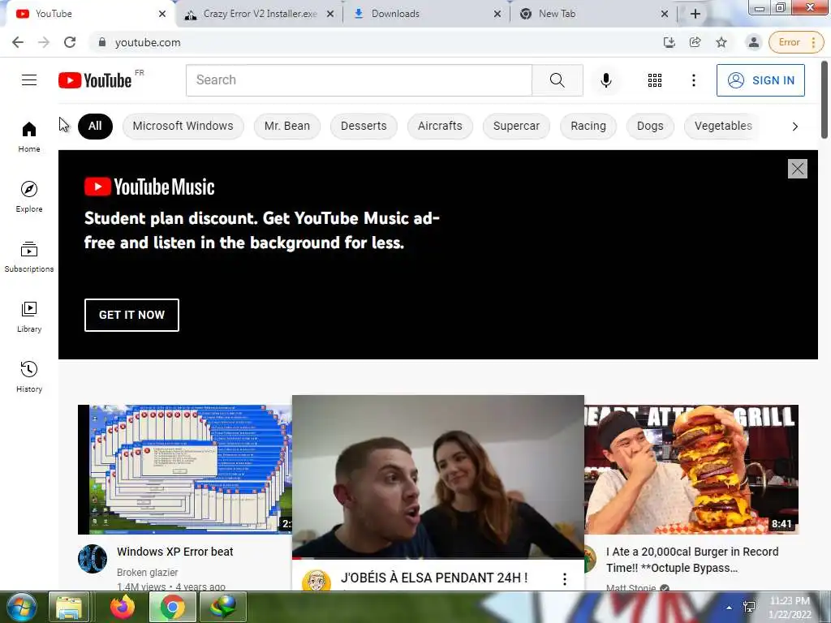Open I Ate a 20,000cal Burger title
This screenshot has height=623, width=831.
(x=692, y=560)
